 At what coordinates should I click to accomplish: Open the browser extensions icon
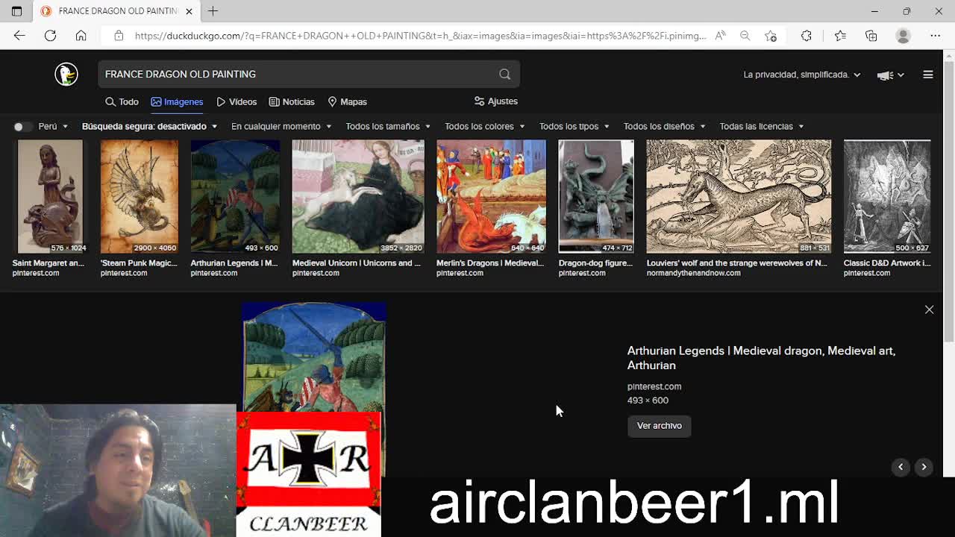807,36
